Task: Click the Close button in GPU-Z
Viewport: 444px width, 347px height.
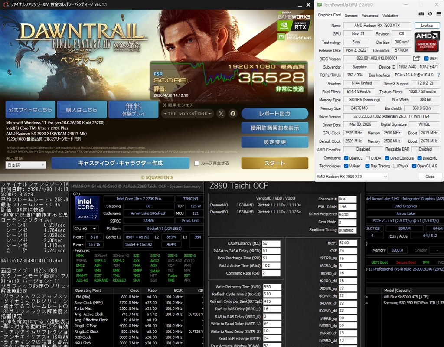Action: coord(430,177)
